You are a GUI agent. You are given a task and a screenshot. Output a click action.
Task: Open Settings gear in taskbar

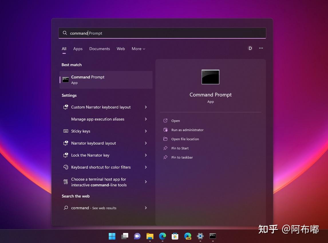(200, 236)
